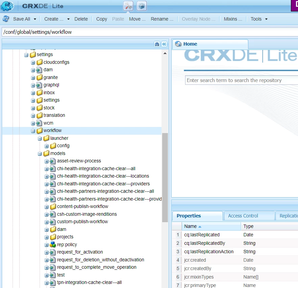298x288 pixels.
Task: Collapse the models node
Action: 40,154
